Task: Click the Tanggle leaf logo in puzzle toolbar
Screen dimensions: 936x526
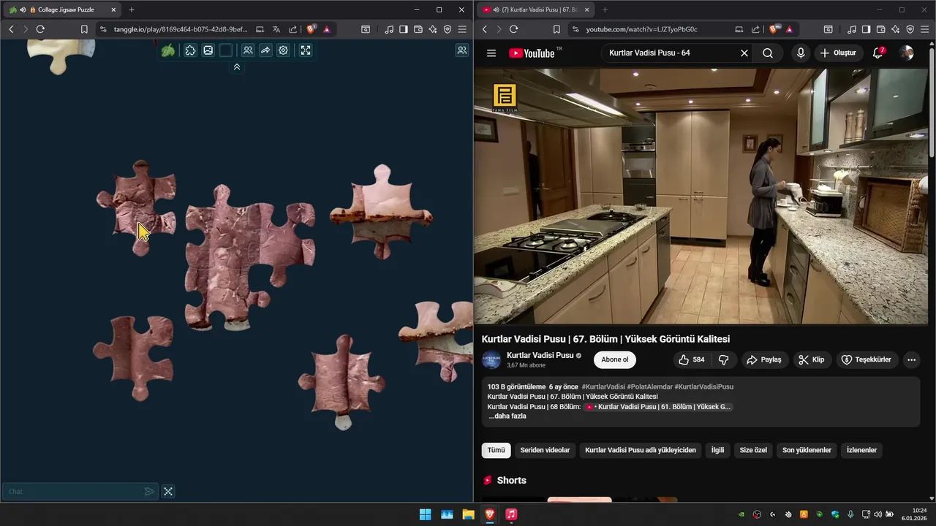Action: (x=168, y=50)
